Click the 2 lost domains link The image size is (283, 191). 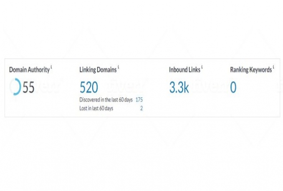pyautogui.click(x=141, y=108)
